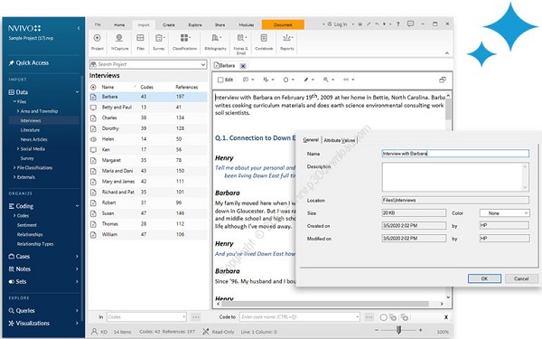
Task: Expand the Notes section
Action: 77,269
